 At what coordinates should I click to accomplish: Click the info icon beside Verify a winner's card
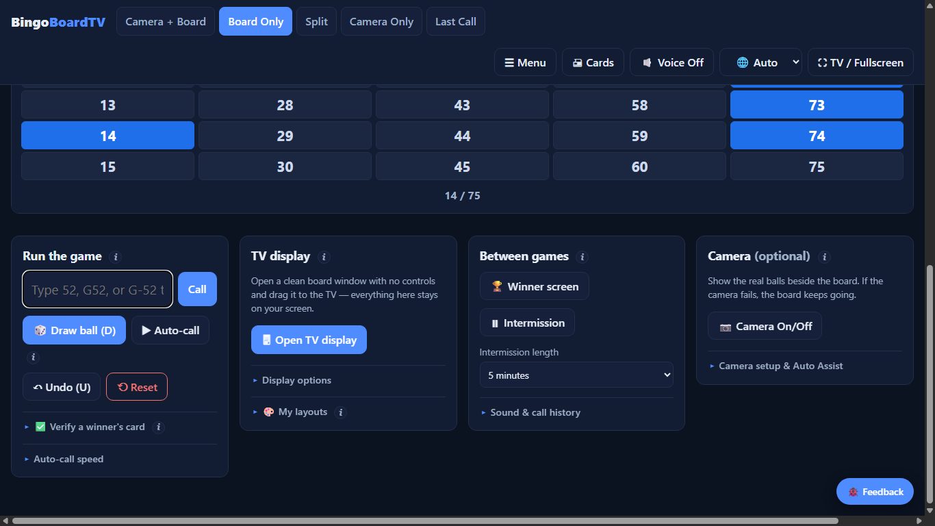tap(159, 427)
